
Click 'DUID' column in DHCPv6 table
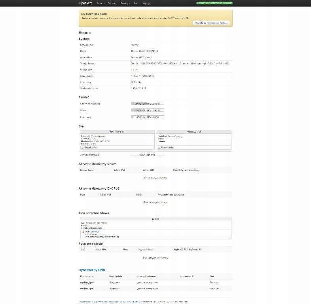139,195
